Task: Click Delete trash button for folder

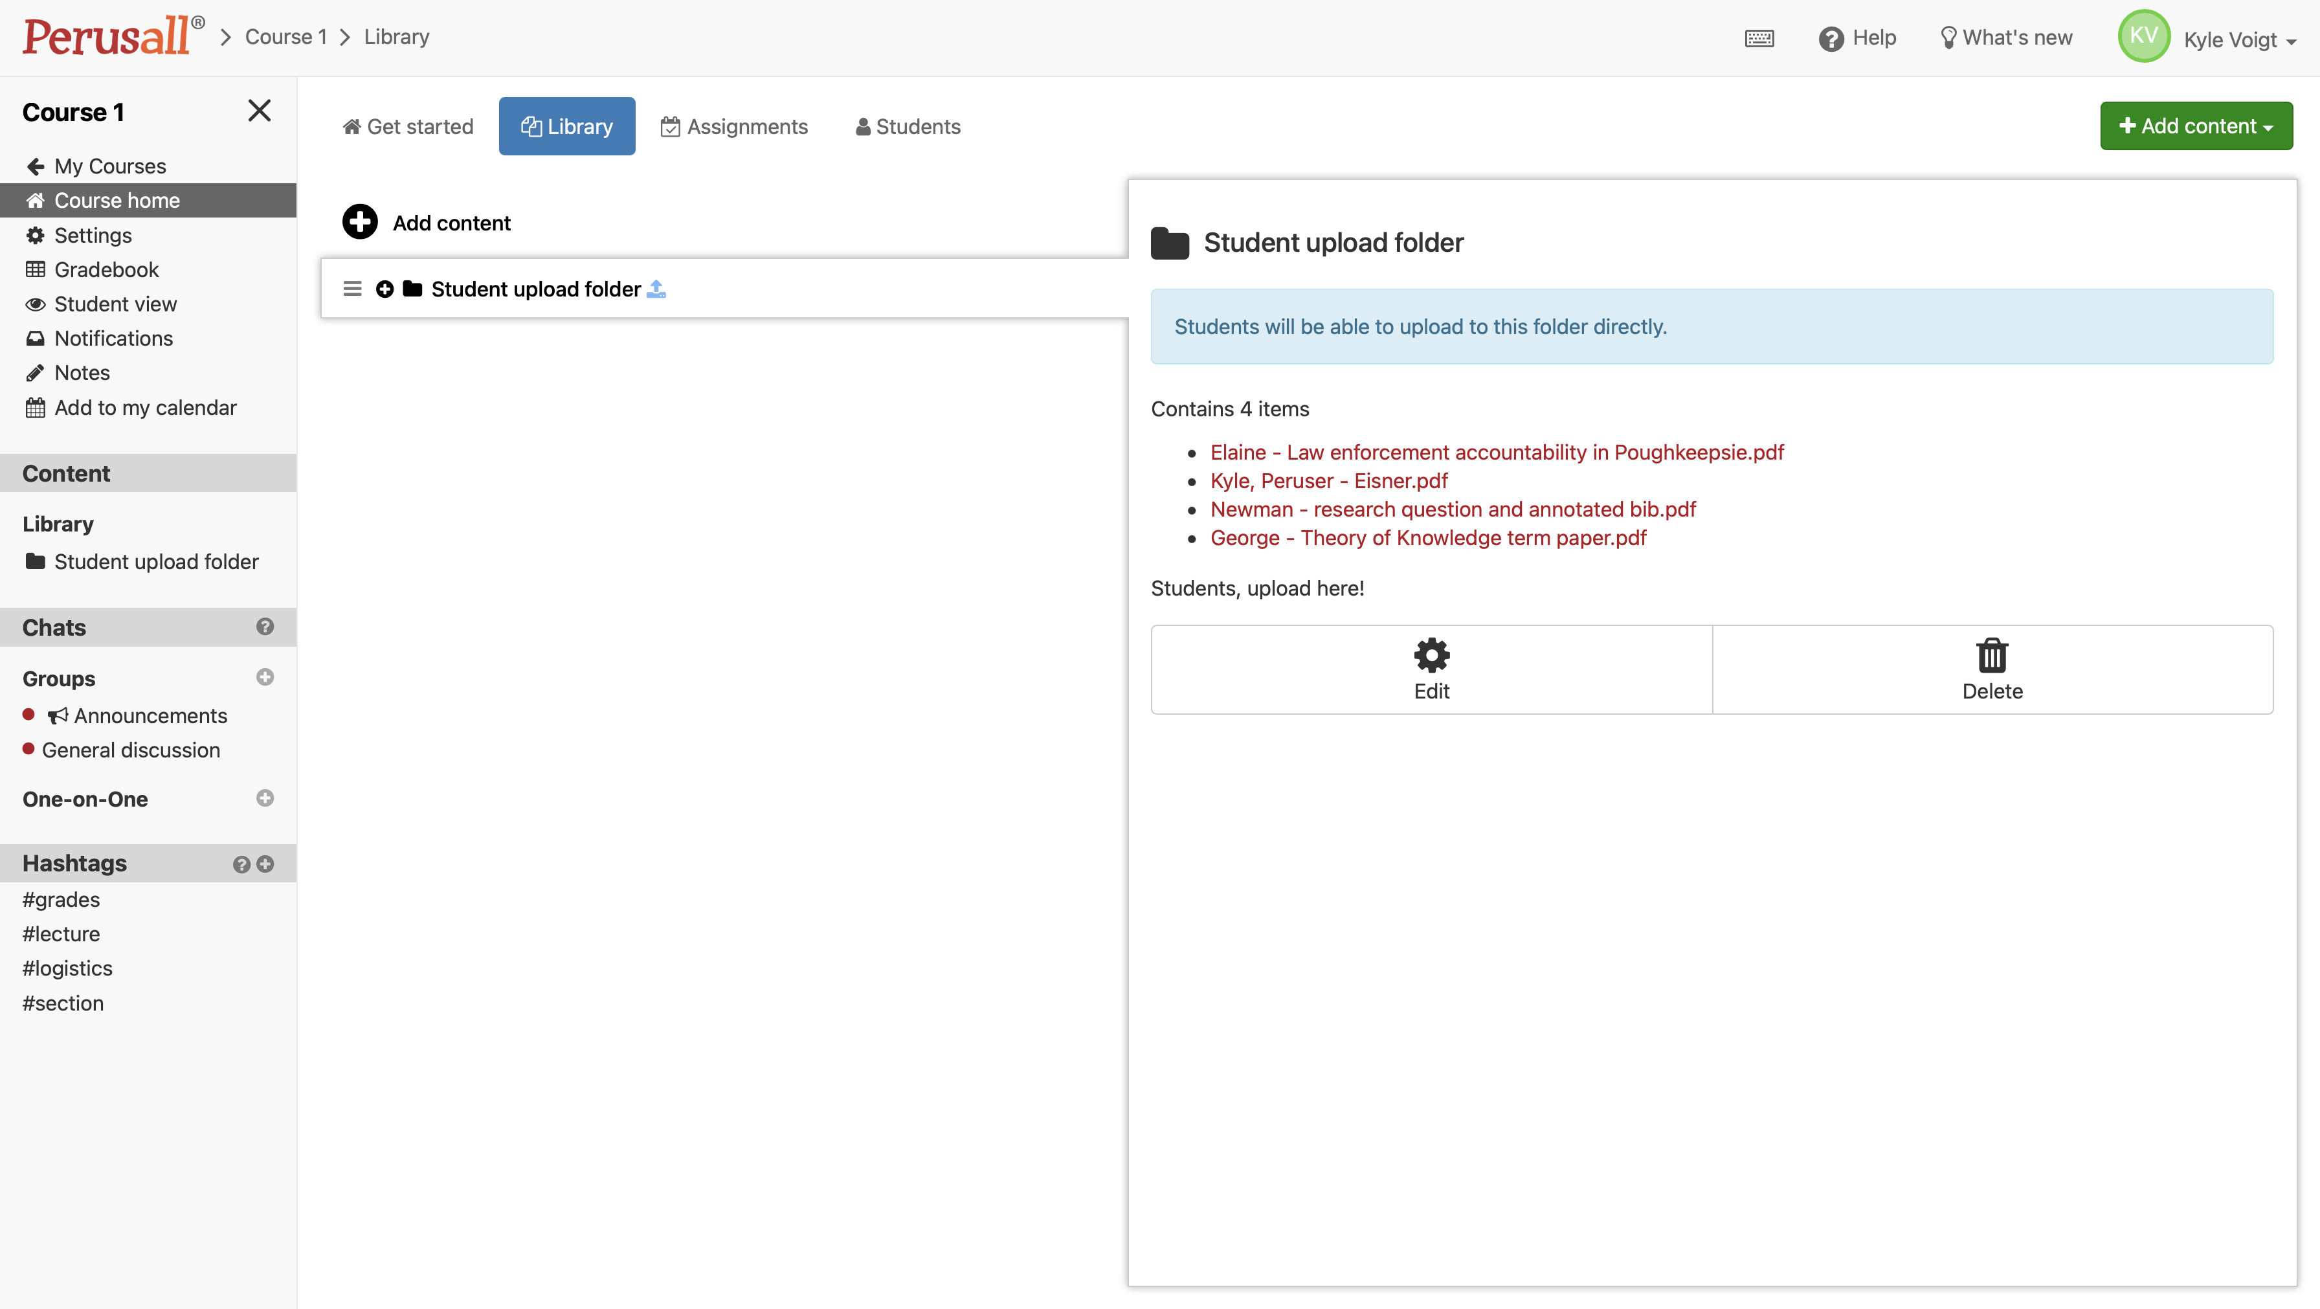Action: (1992, 669)
